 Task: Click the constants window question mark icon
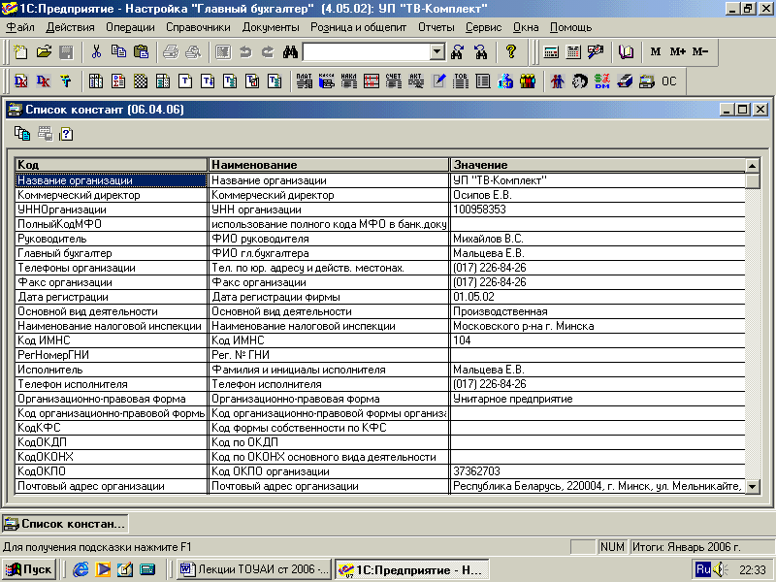[x=66, y=134]
